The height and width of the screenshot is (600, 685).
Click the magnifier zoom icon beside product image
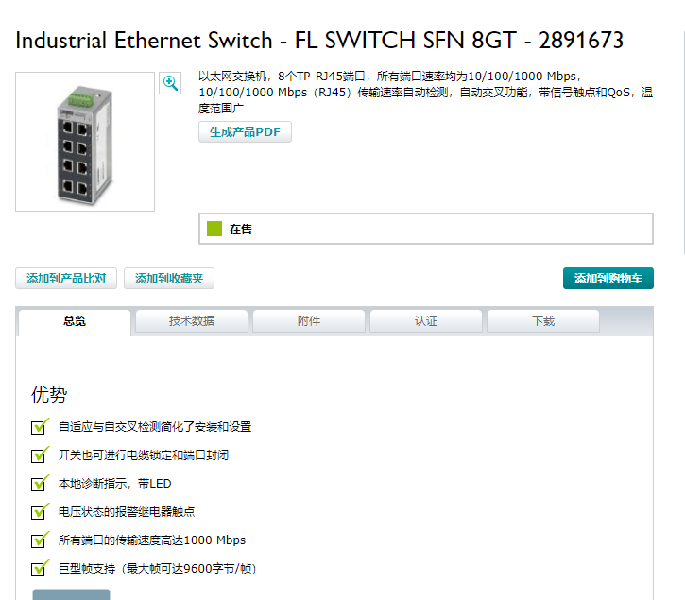click(x=170, y=83)
